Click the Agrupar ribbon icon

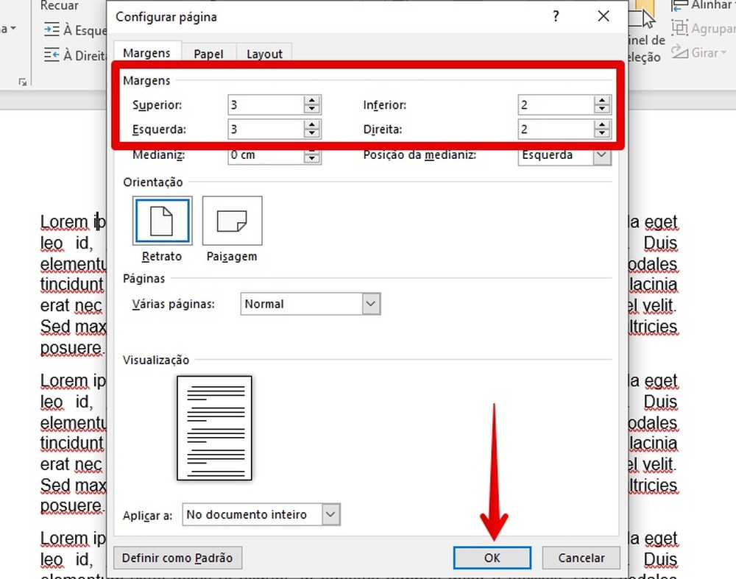679,28
